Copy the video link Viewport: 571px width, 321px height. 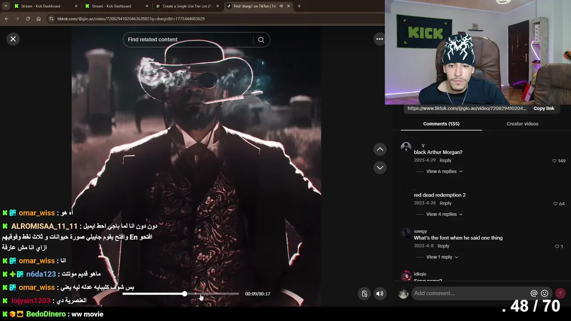click(544, 108)
